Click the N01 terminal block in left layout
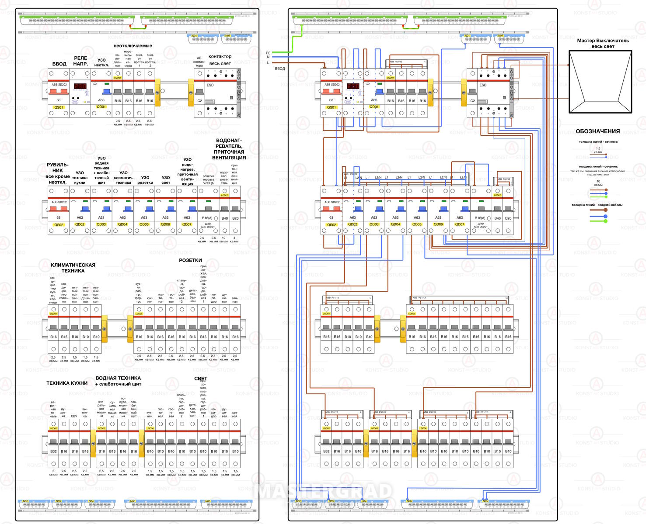This screenshot has width=646, height=524. pyautogui.click(x=203, y=38)
